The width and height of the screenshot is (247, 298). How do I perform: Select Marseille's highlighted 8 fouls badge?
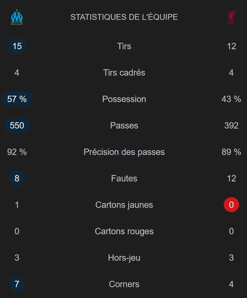17,178
